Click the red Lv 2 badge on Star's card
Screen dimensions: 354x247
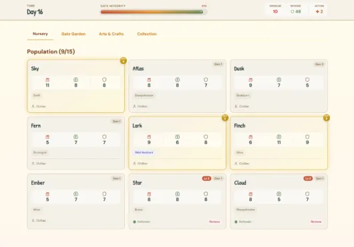(206, 178)
